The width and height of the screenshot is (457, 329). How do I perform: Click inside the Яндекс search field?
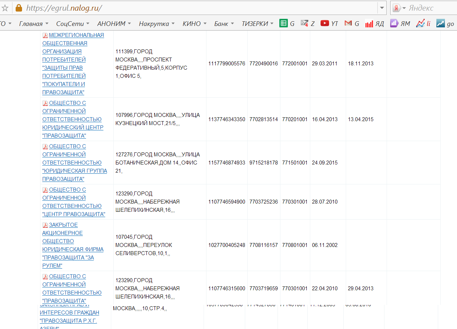click(430, 8)
